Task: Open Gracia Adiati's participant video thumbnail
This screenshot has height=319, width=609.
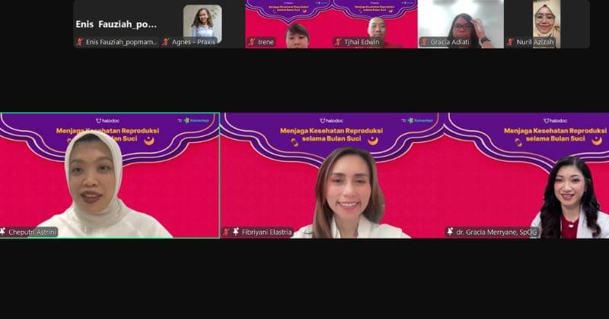Action: click(461, 21)
